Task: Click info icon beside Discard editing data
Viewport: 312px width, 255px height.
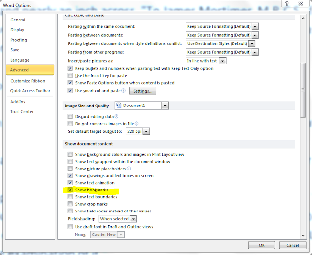Action: coord(117,116)
